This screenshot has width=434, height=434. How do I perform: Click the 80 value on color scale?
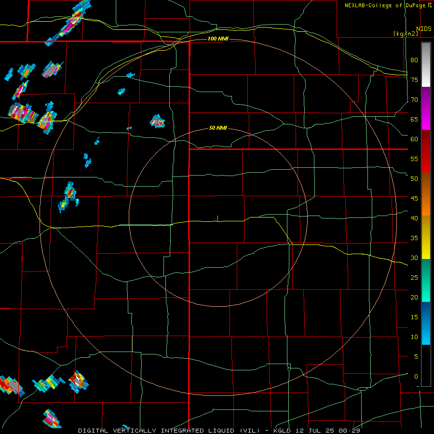[x=414, y=60]
